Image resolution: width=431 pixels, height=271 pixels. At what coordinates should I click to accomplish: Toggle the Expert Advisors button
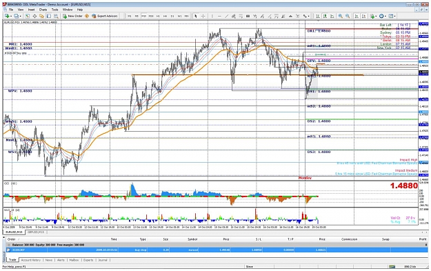pos(105,16)
